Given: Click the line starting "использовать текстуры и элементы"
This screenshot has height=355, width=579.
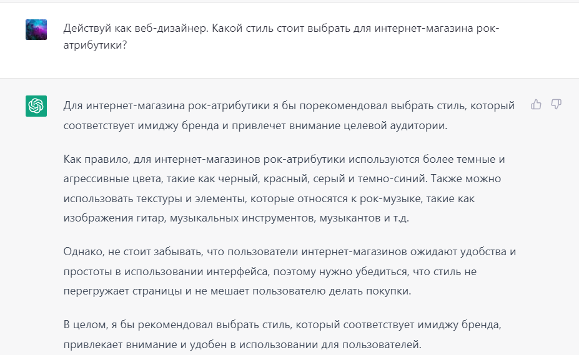Looking at the screenshot, I should [269, 199].
